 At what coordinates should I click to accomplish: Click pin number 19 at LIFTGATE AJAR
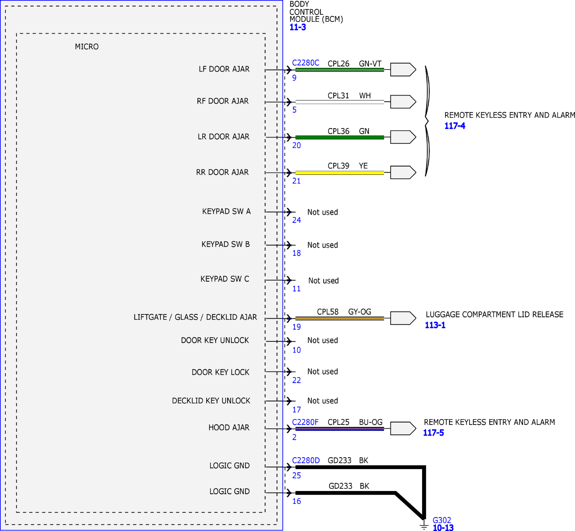coord(296,327)
